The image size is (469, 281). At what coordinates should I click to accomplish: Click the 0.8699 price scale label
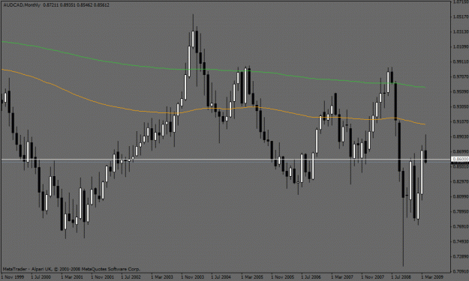pyautogui.click(x=461, y=151)
